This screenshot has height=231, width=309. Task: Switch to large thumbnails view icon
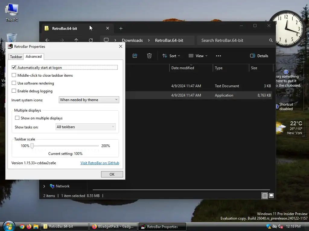coord(271,196)
